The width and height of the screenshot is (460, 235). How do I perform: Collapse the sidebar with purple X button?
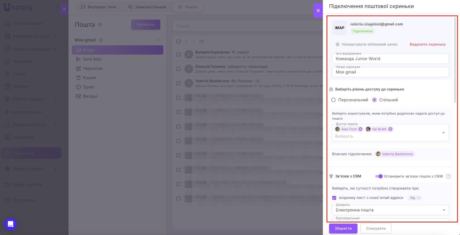click(64, 9)
